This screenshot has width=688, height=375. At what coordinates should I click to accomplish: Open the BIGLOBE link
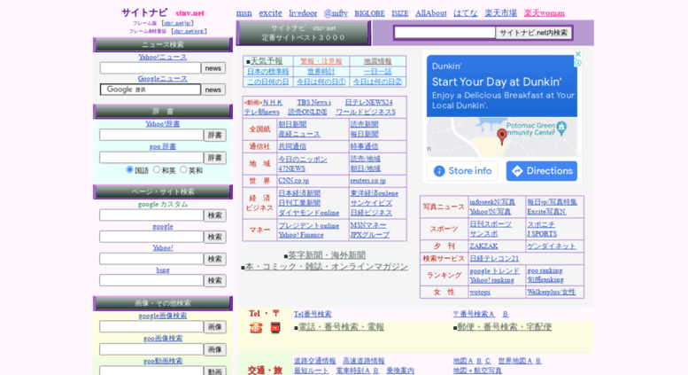pos(369,13)
